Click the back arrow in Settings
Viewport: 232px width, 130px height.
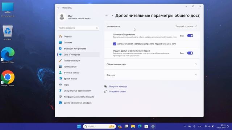(x=58, y=8)
